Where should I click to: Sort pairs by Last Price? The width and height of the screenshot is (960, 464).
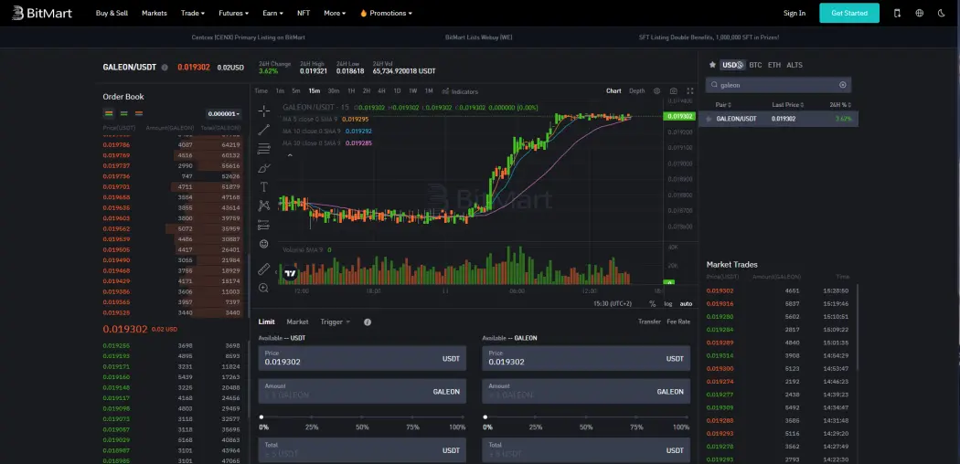[788, 105]
